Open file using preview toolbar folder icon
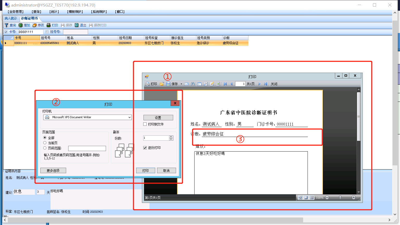 pyautogui.click(x=162, y=84)
